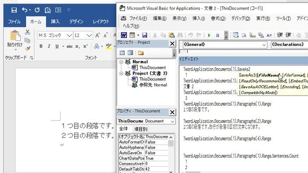The height and width of the screenshot is (173, 308).
Task: Collapse the Normal project tree node
Action: pos(121,62)
